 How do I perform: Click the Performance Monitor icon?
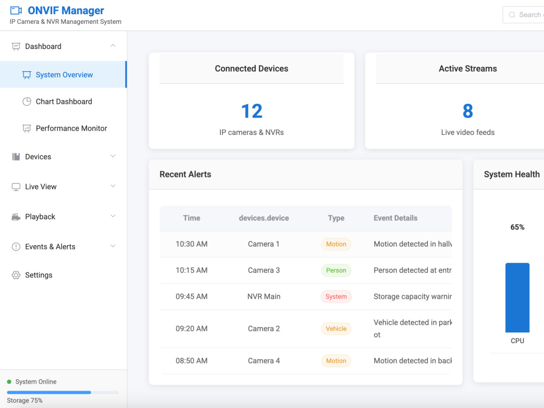click(x=27, y=128)
